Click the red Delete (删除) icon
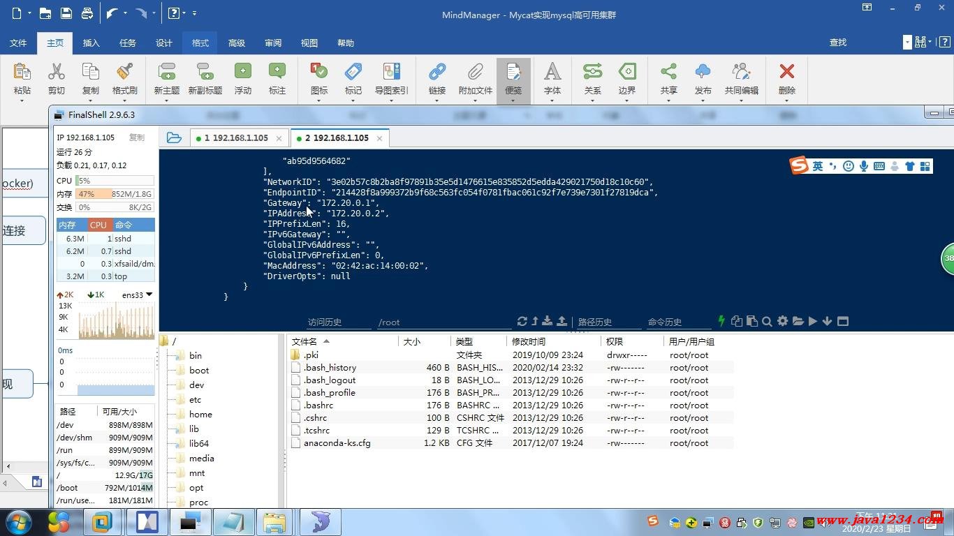The image size is (954, 536). click(787, 71)
